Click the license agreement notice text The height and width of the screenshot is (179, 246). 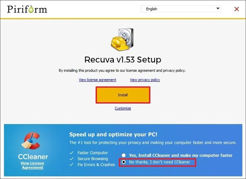tap(122, 70)
